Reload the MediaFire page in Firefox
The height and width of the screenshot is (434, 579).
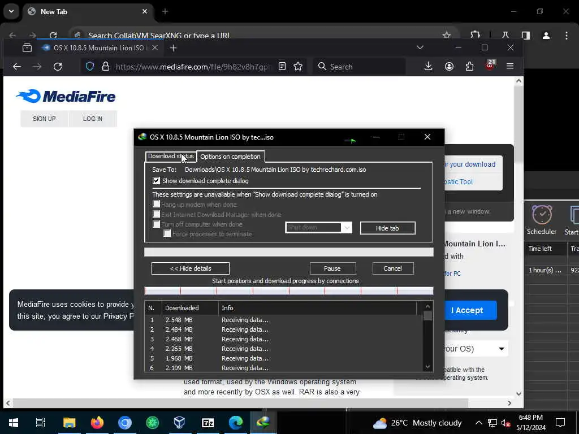(58, 67)
